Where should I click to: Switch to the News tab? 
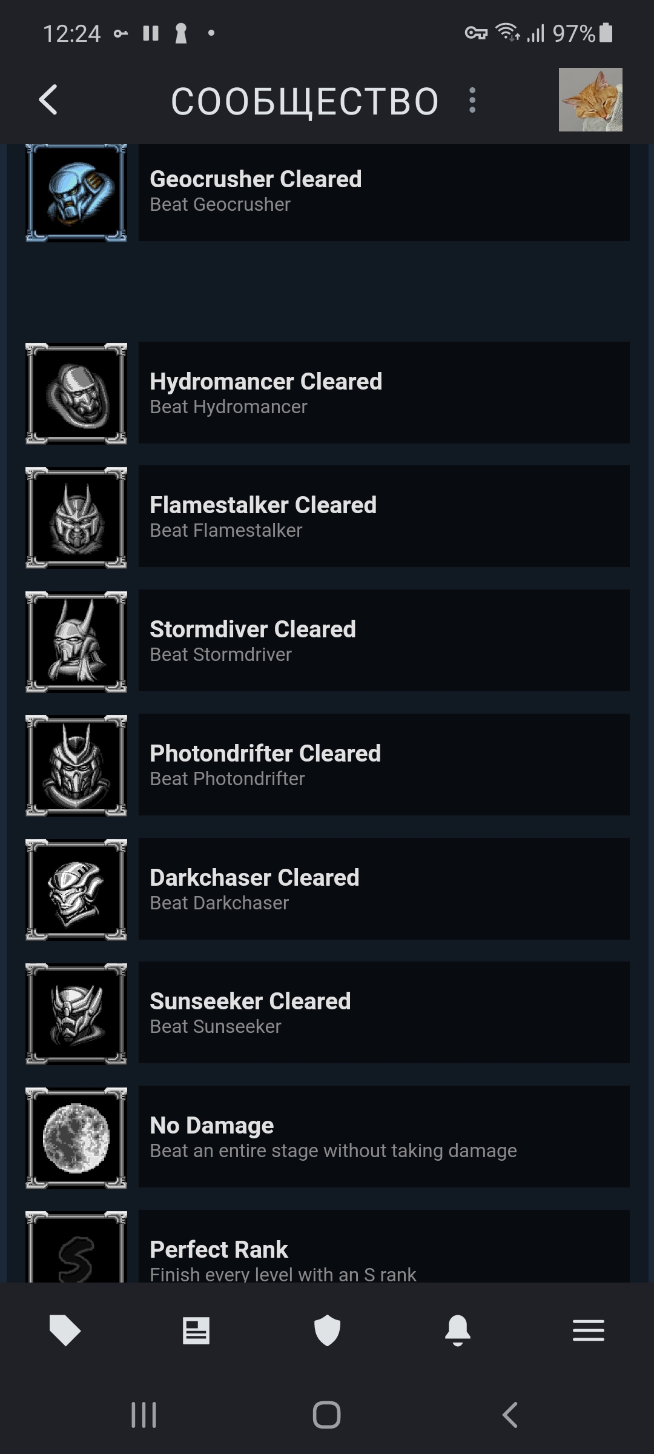pyautogui.click(x=196, y=1331)
